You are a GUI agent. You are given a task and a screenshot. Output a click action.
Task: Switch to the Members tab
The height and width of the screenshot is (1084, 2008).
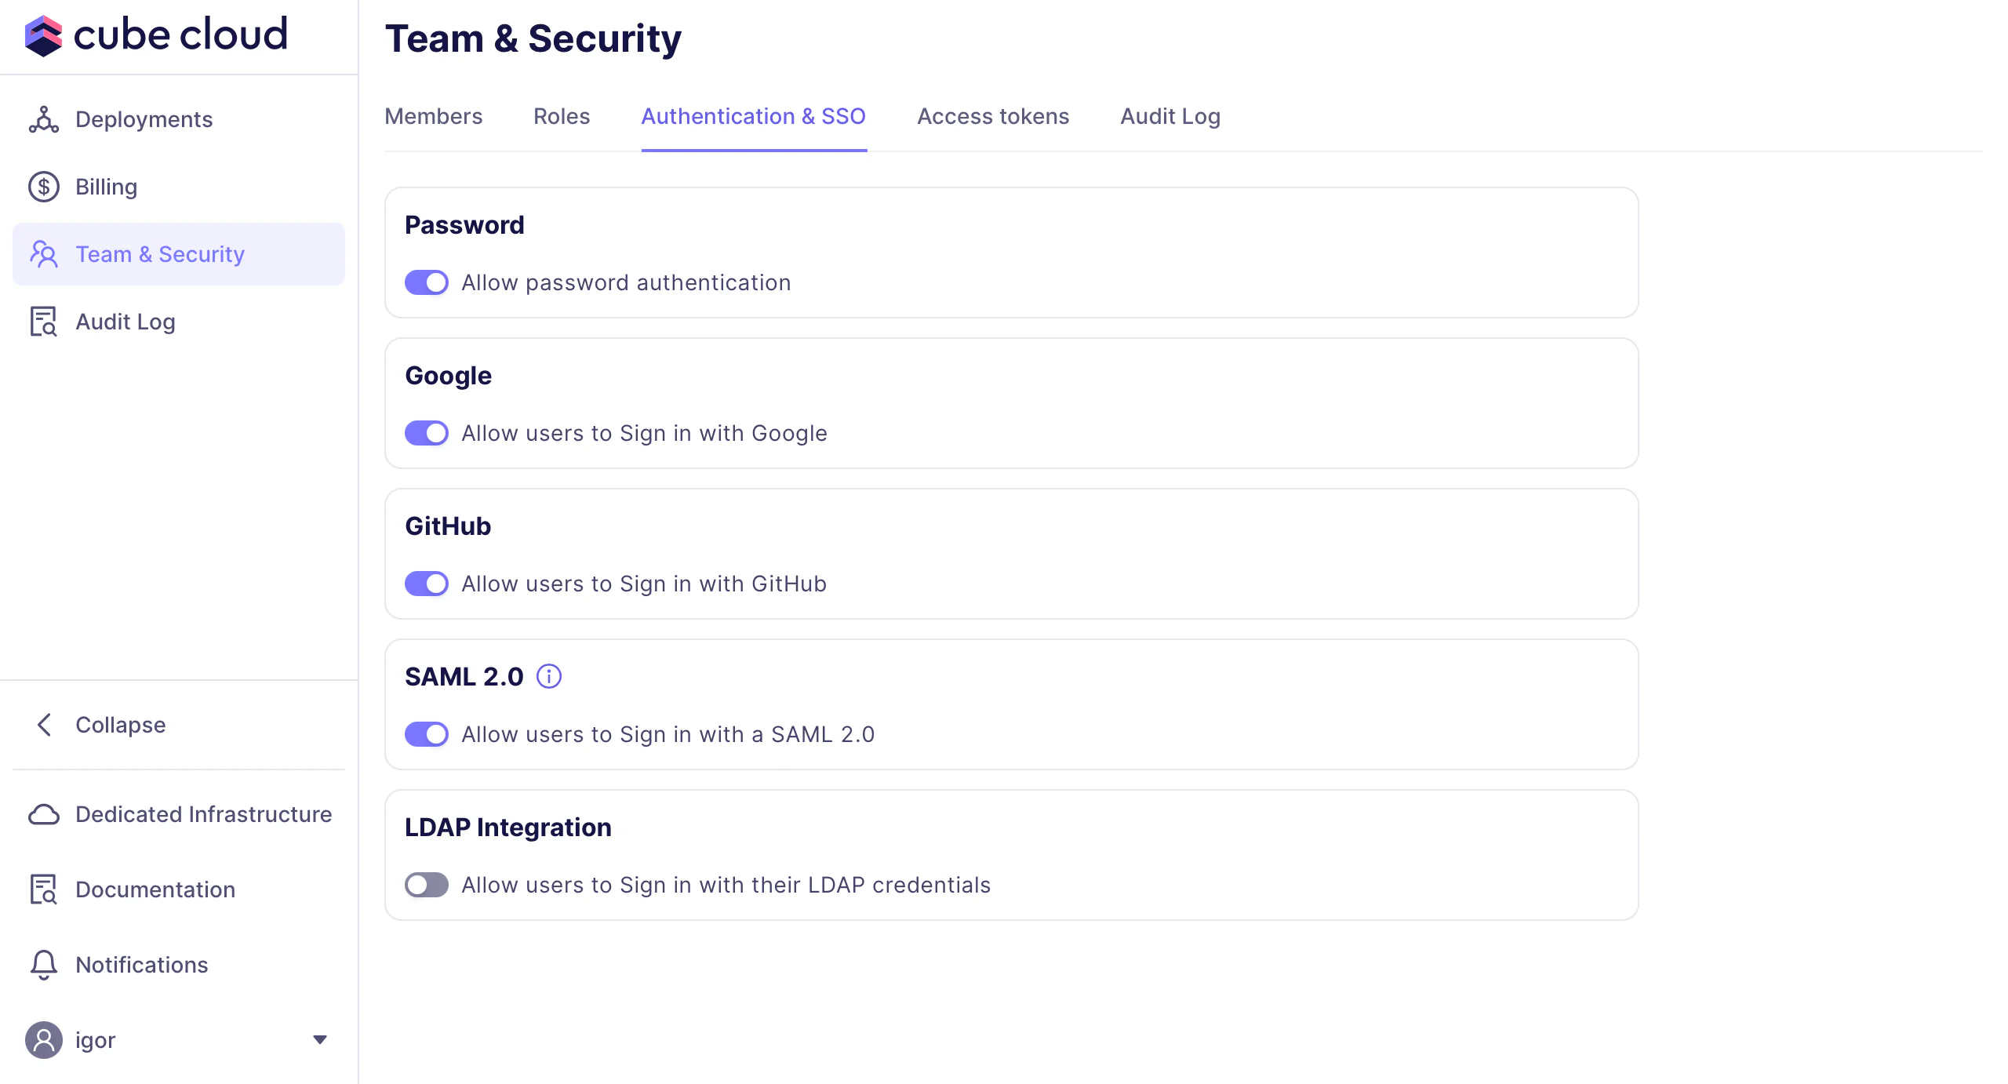(433, 116)
